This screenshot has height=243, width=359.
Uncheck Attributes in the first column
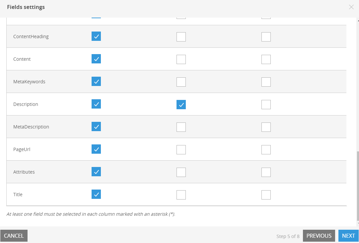(96, 172)
